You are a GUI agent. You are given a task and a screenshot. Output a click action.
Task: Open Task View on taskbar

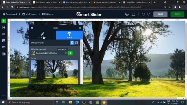pos(64,102)
